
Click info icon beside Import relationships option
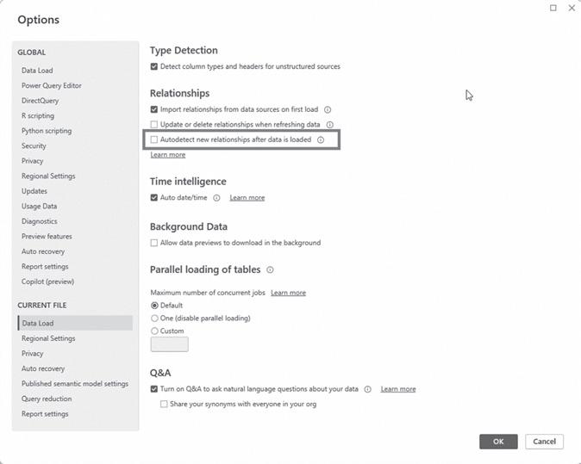(x=328, y=110)
